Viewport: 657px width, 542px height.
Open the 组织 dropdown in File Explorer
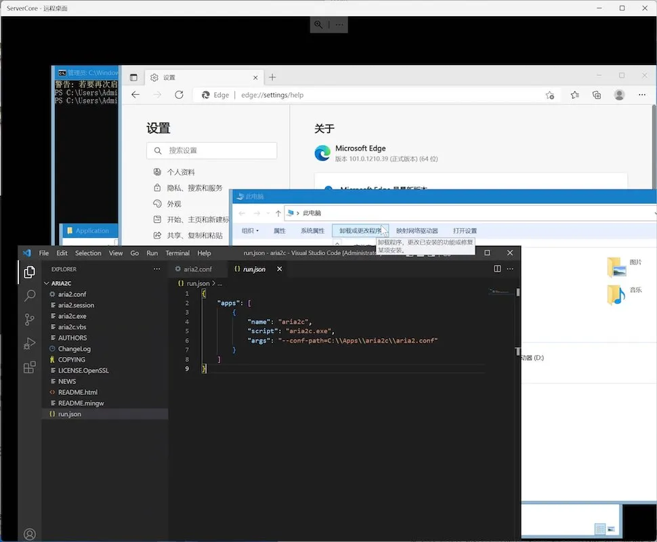(250, 231)
